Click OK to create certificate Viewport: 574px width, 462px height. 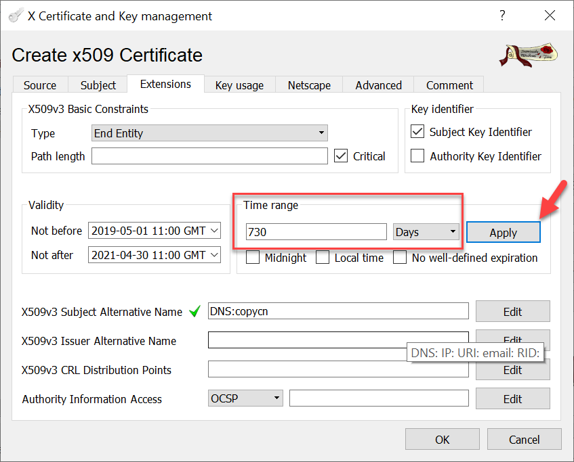click(x=442, y=440)
